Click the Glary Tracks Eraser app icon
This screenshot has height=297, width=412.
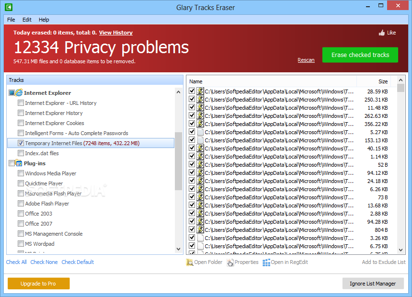tap(9, 7)
